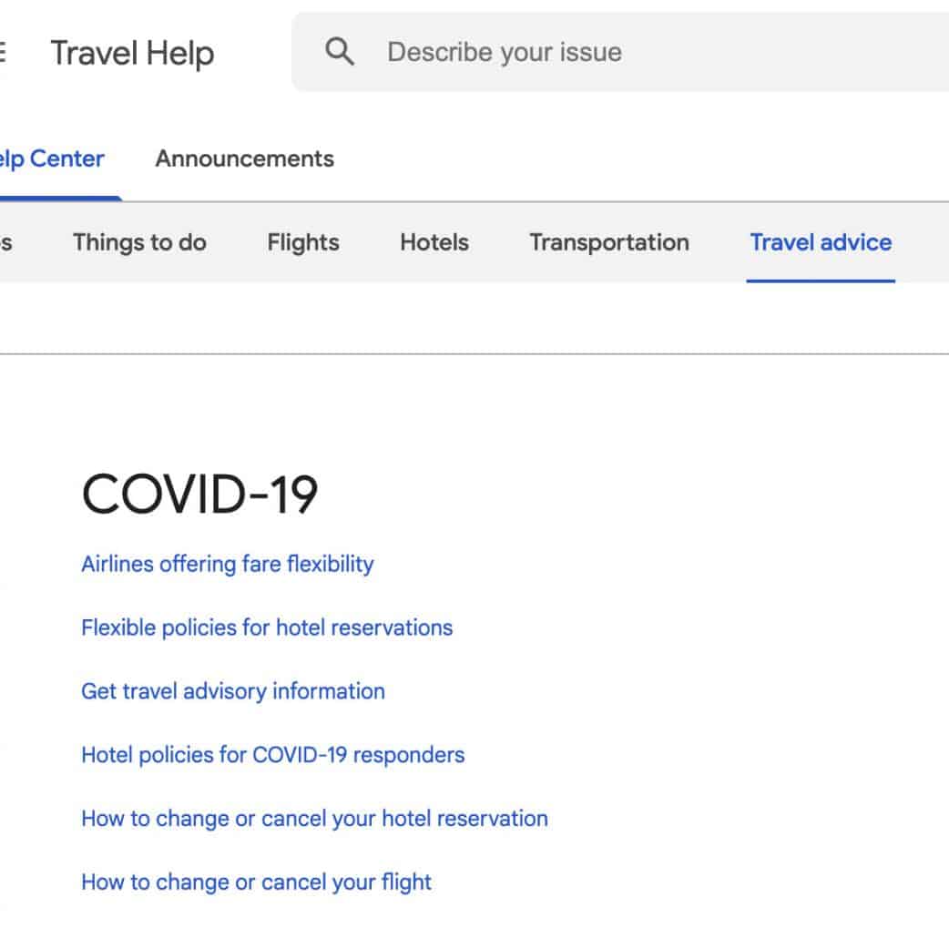The height and width of the screenshot is (949, 949).
Task: Open the Announcements tab
Action: [244, 158]
